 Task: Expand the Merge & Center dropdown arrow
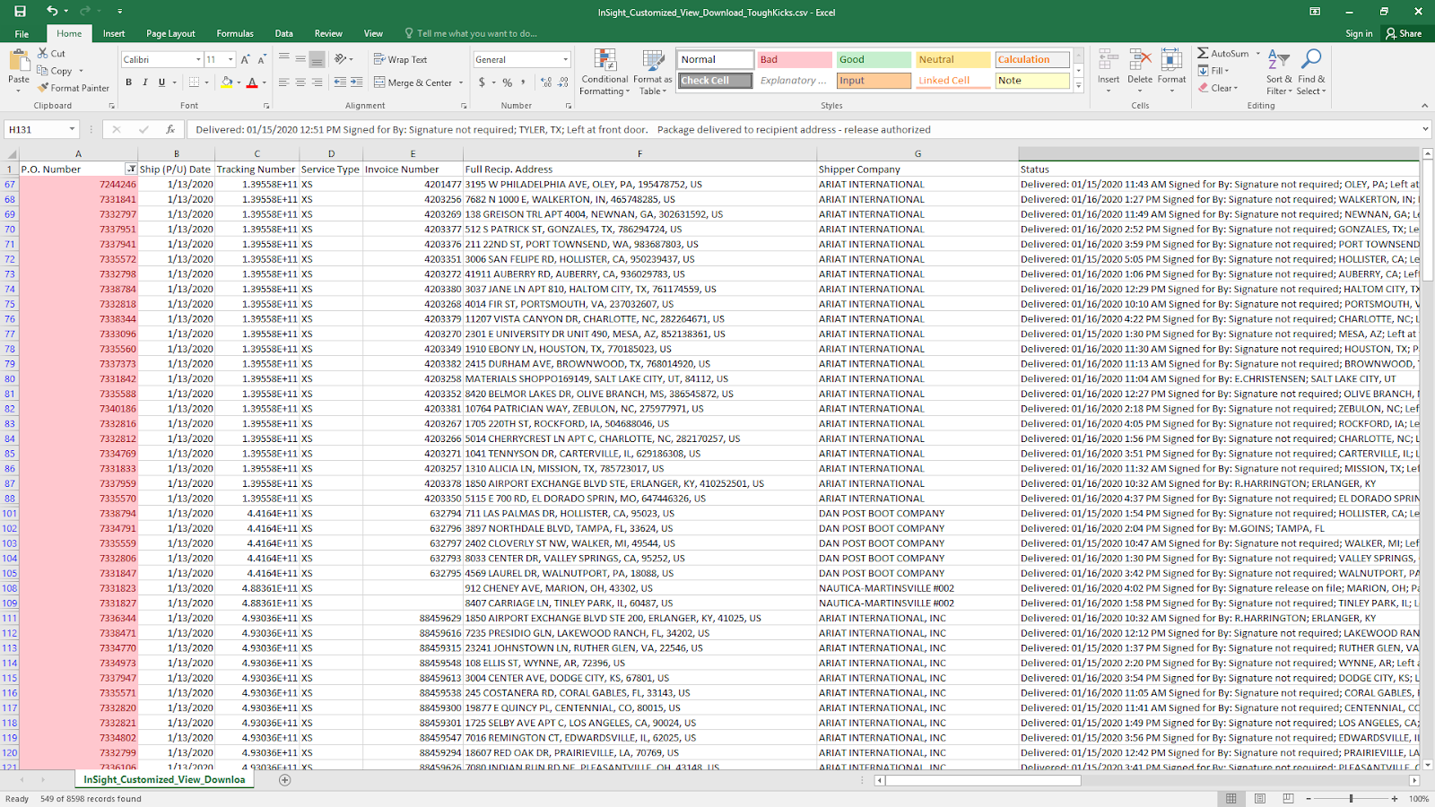coord(461,82)
